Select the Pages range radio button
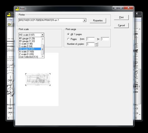148x133 pixels. (68, 39)
